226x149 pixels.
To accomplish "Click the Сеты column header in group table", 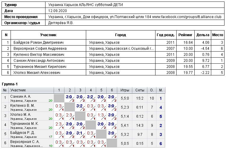I will (140, 90).
